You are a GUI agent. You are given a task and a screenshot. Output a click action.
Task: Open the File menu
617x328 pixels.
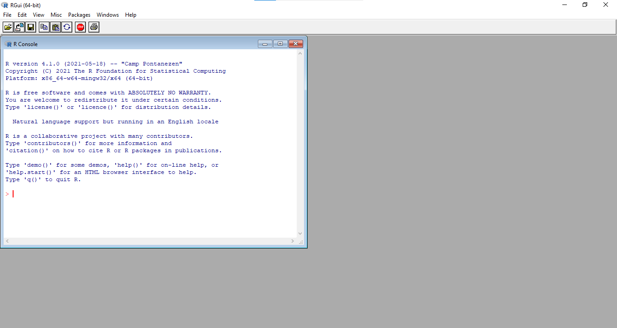[x=7, y=15]
